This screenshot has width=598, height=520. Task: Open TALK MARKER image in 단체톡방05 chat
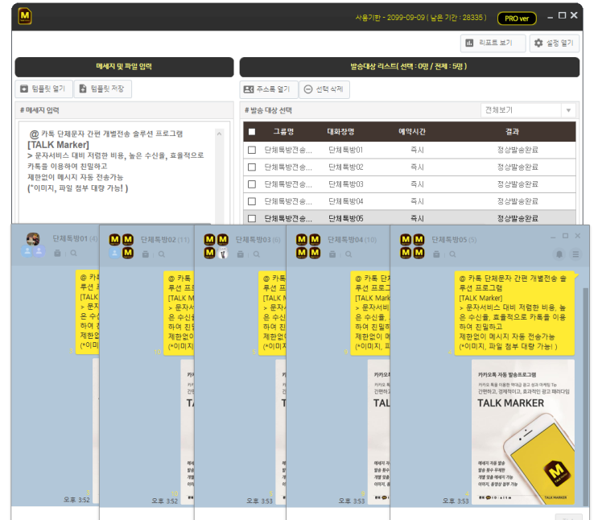point(523,431)
